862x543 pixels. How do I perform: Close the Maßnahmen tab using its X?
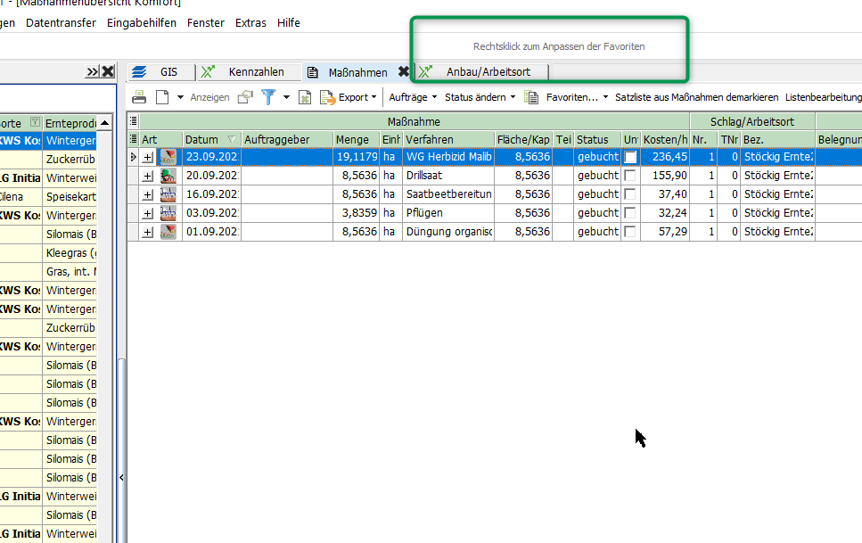403,72
